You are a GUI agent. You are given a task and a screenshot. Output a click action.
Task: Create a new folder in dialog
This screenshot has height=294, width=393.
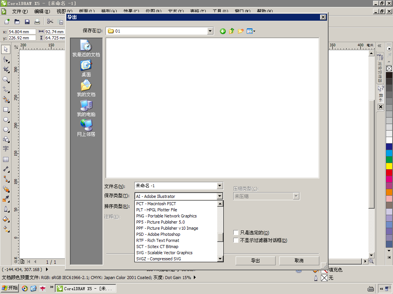pos(241,31)
